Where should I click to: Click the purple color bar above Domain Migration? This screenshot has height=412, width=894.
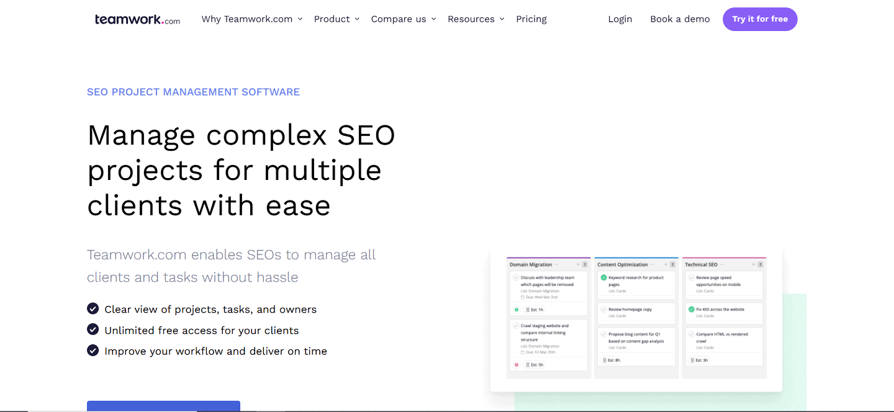(548, 257)
